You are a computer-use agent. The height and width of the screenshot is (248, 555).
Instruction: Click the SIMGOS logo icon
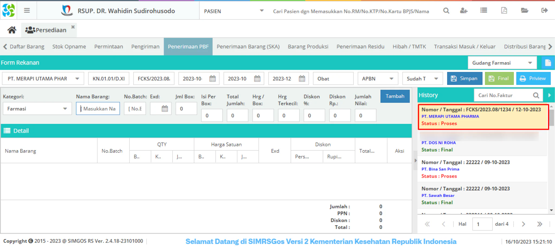8,11
